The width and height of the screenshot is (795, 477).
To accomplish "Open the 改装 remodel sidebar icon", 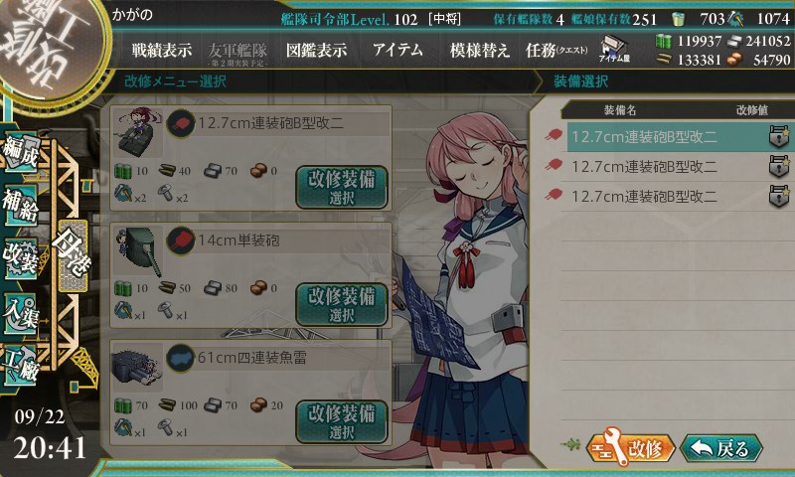I will (x=20, y=258).
